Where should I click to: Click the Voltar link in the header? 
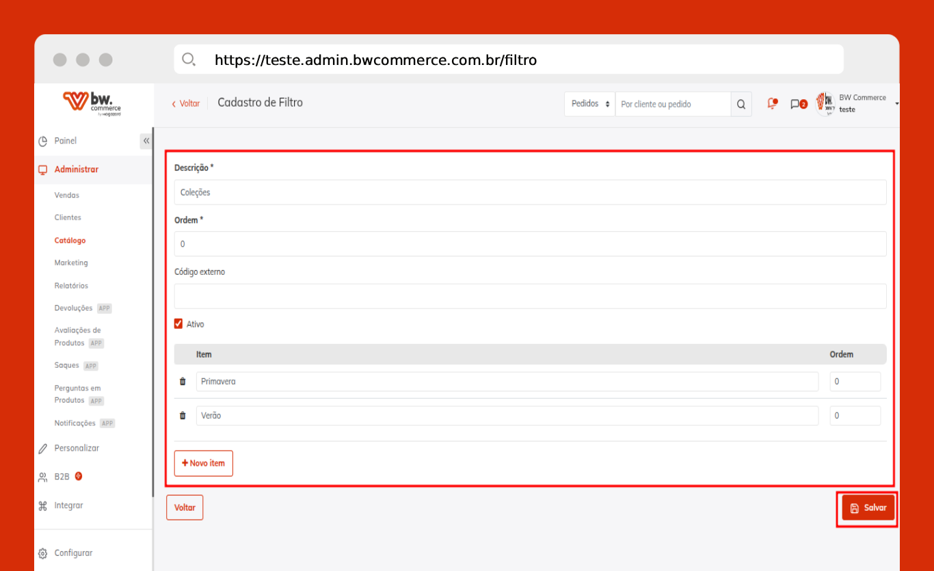tap(186, 104)
